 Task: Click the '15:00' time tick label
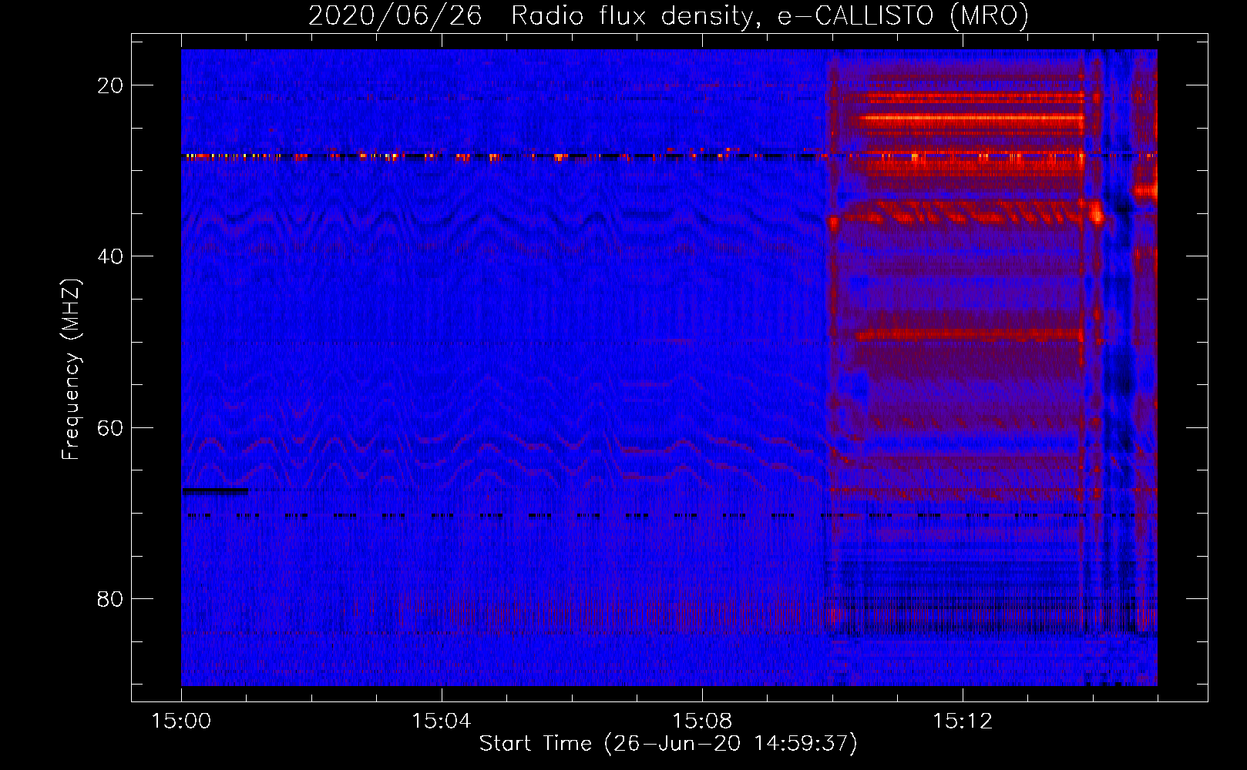coord(181,721)
